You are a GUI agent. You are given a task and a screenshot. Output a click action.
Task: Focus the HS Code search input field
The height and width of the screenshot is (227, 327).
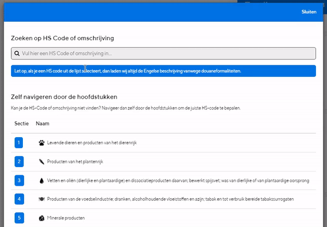163,53
